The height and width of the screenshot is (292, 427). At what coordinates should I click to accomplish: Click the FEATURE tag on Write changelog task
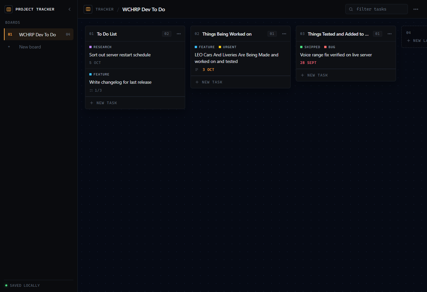(x=99, y=74)
